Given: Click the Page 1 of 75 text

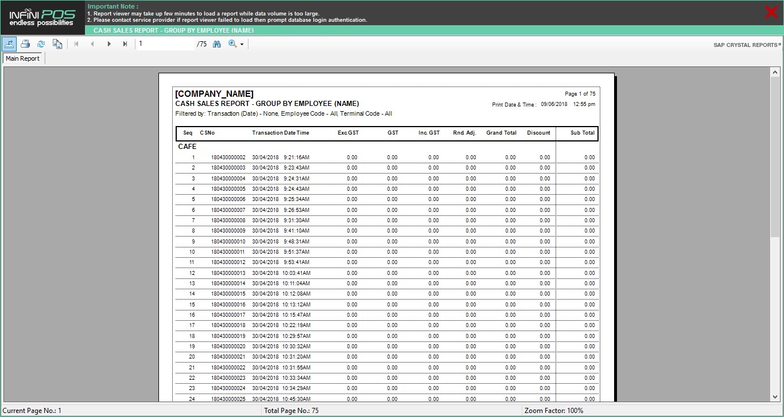Looking at the screenshot, I should click(580, 94).
